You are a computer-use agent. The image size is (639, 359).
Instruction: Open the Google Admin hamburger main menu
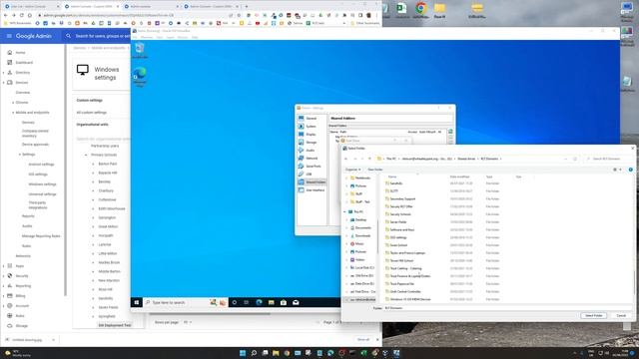[x=9, y=36]
